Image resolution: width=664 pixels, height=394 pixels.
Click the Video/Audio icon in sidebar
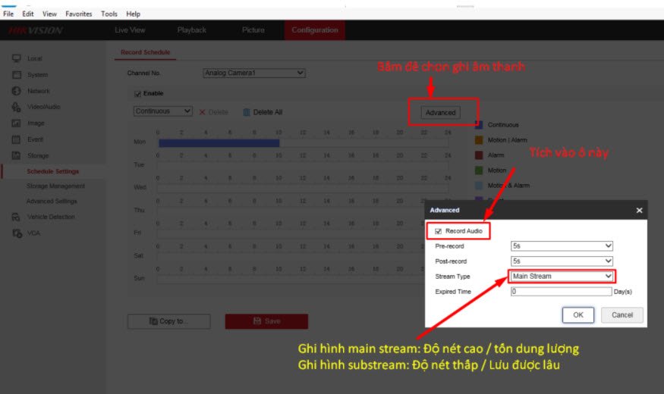coord(15,107)
